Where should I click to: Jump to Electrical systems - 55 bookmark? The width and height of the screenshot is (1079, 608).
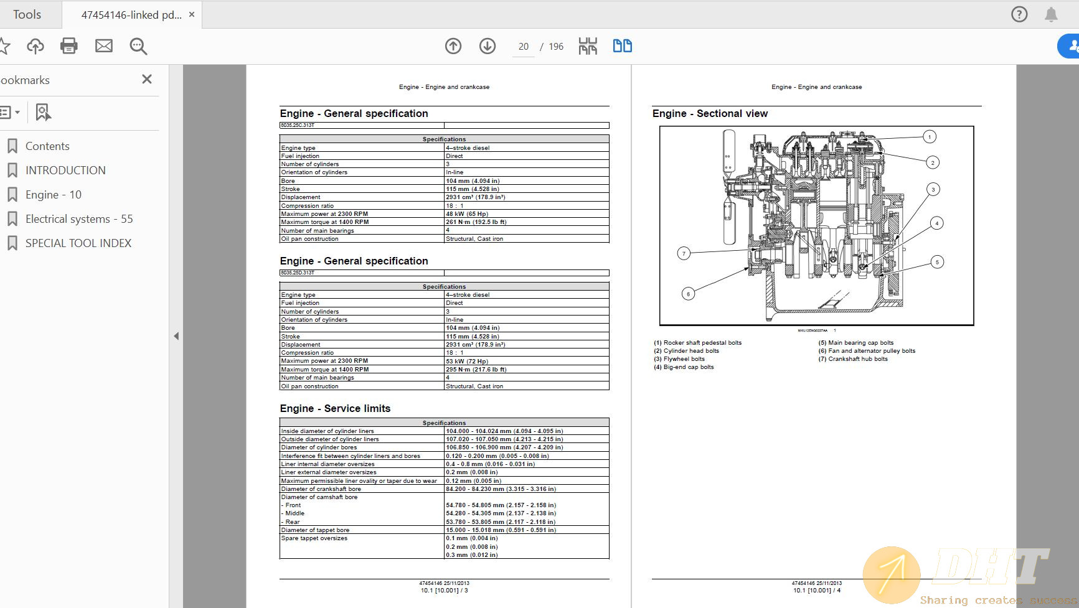(x=79, y=219)
